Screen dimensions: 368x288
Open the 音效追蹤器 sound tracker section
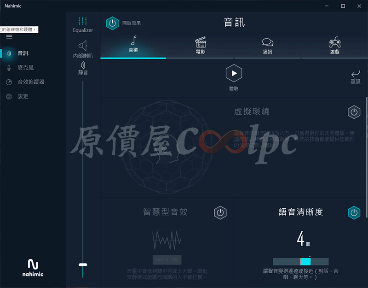(x=31, y=82)
